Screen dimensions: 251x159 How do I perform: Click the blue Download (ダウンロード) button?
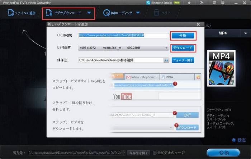coord(183,48)
